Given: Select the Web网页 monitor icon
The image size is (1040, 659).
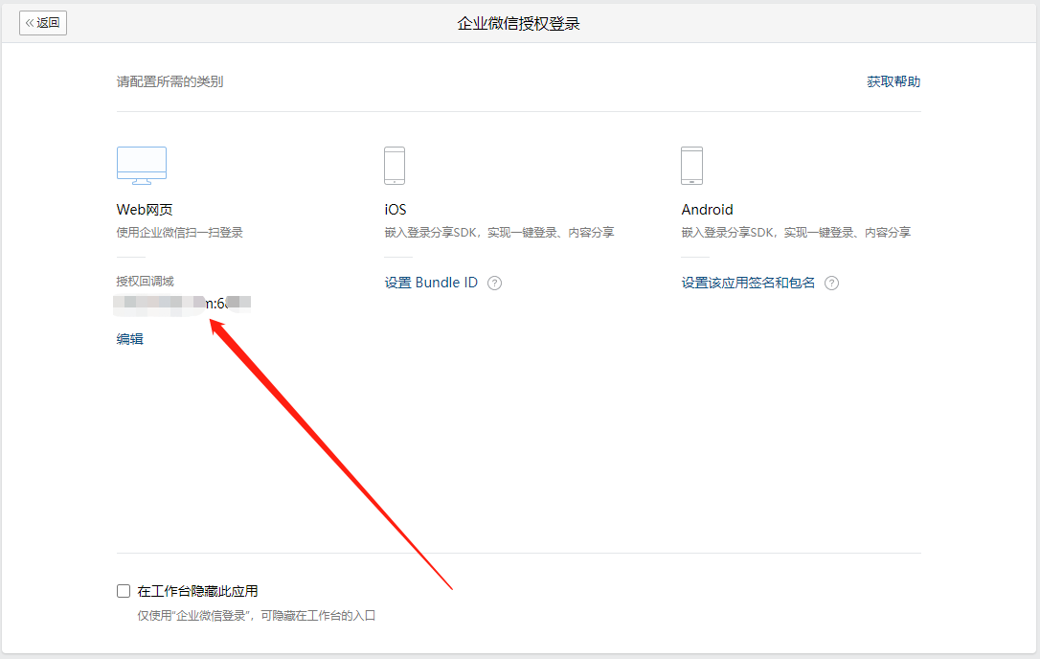Looking at the screenshot, I should pos(142,166).
